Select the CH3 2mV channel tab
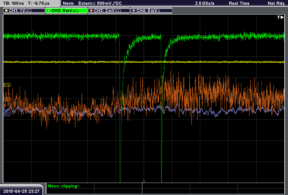Screen dimensions: 288x195 click(x=109, y=11)
